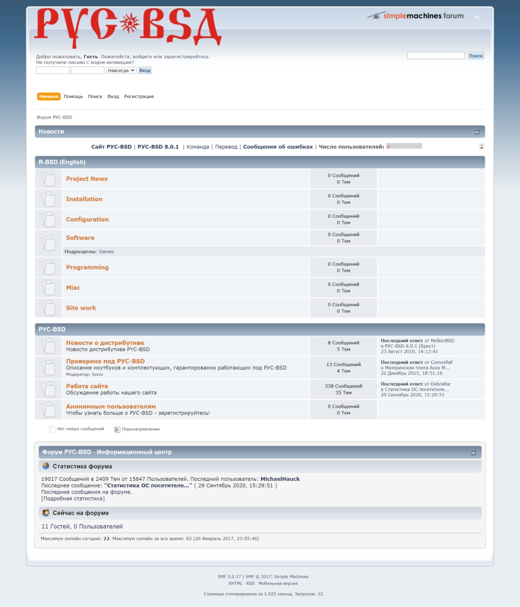Open the Сообщения об ошибках link
The image size is (520, 607).
coord(278,147)
